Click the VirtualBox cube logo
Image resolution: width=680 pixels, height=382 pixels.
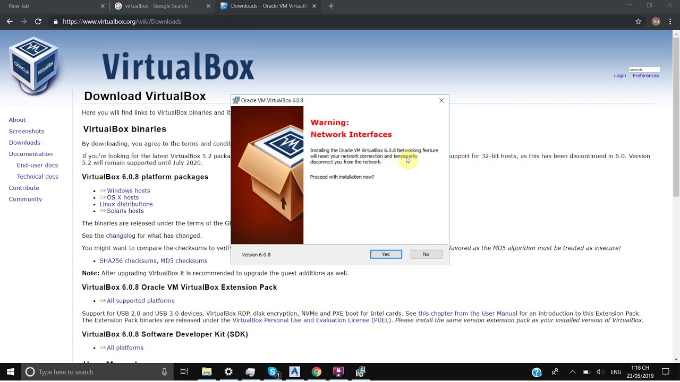click(33, 65)
